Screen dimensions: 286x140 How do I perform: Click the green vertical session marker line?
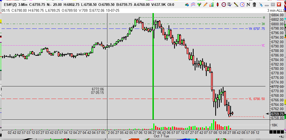[x=153, y=67]
